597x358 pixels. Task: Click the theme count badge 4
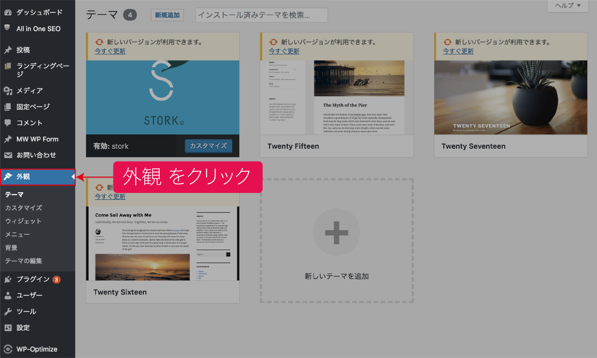(130, 15)
